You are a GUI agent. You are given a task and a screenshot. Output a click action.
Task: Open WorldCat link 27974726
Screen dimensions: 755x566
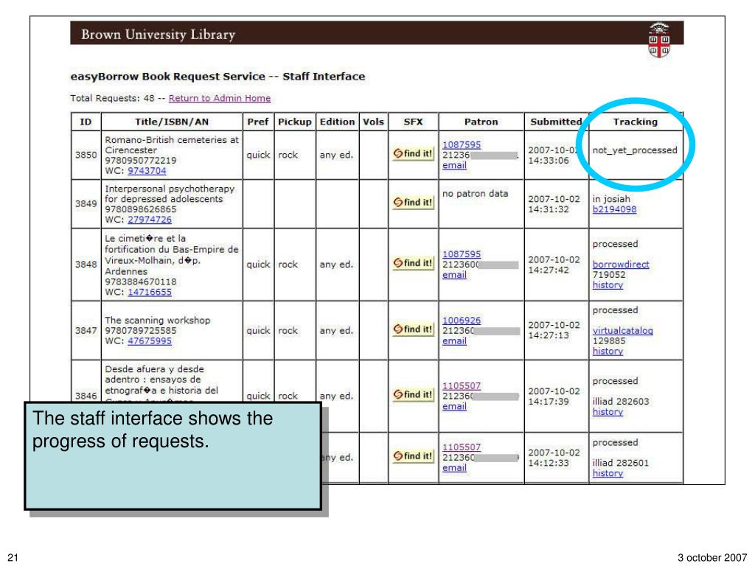[149, 220]
